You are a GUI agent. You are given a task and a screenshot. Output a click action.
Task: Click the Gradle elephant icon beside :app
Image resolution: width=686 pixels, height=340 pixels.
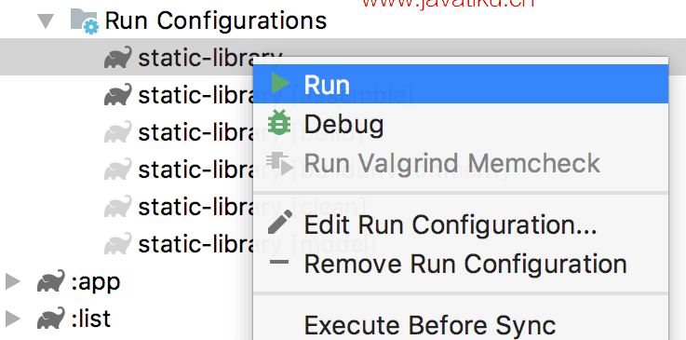coord(51,281)
